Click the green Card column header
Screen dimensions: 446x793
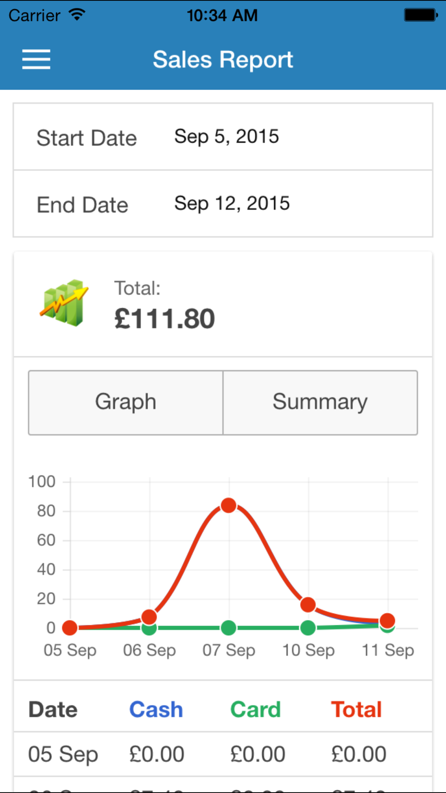256,710
